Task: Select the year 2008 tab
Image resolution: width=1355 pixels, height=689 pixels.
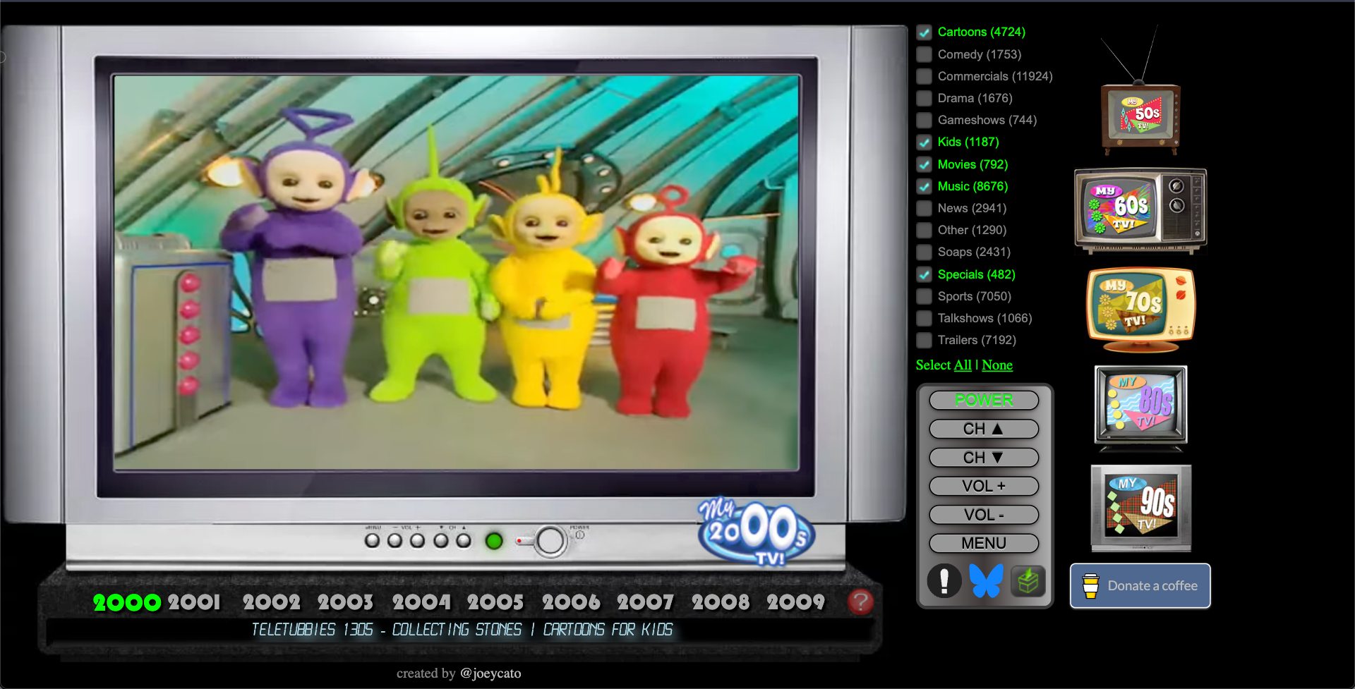Action: pos(721,602)
